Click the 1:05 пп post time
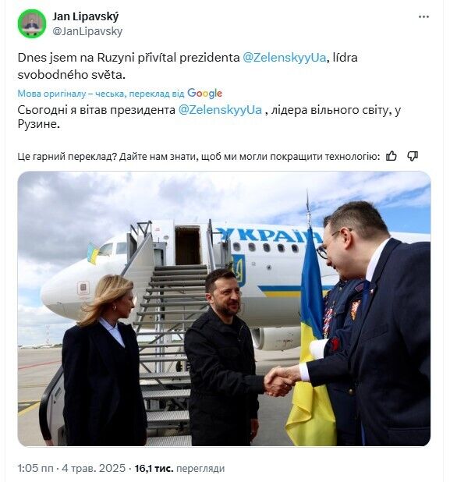Image resolution: width=450 pixels, height=482 pixels. 35,468
